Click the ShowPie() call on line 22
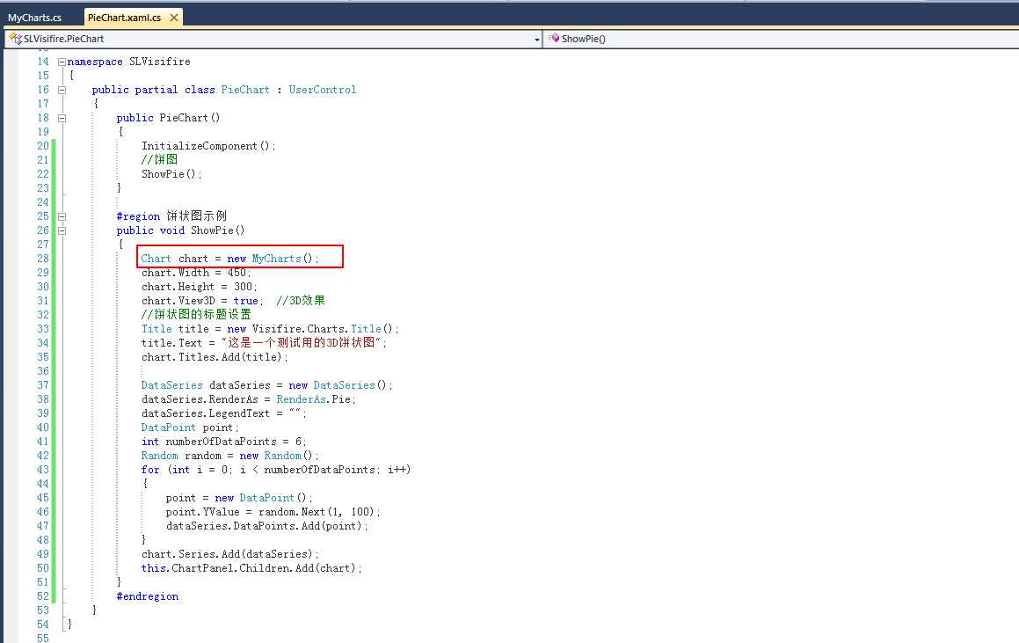Image resolution: width=1019 pixels, height=643 pixels. click(171, 174)
